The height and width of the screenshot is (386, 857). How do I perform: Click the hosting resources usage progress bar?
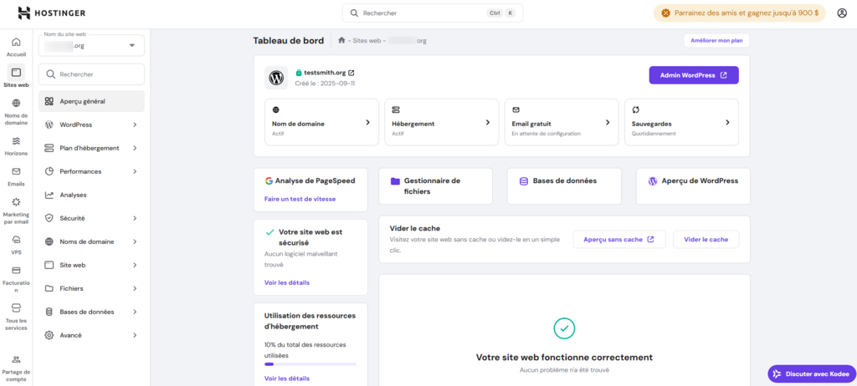(x=310, y=364)
